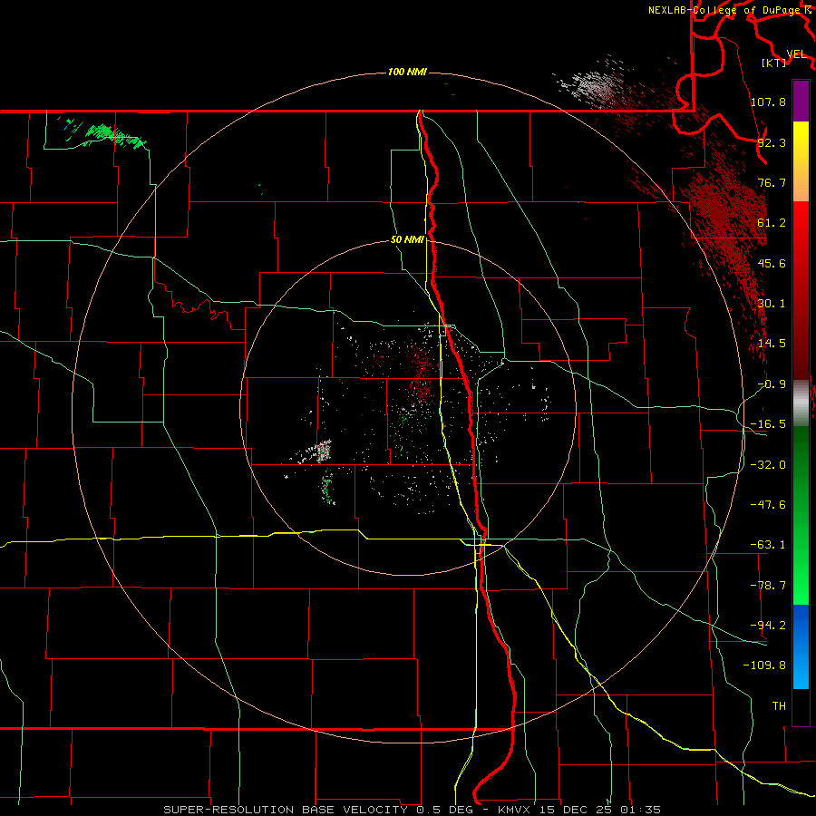Click the -63.1 scale value

point(768,545)
